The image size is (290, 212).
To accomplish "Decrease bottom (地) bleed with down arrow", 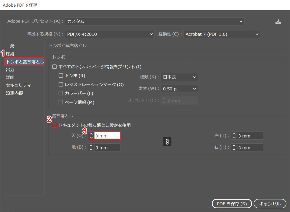I will (x=91, y=149).
